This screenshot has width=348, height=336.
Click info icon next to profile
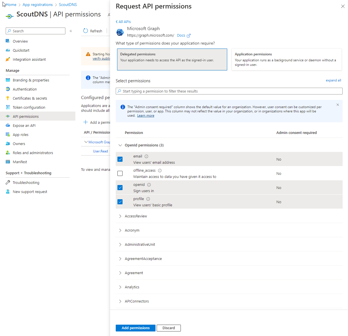point(148,199)
